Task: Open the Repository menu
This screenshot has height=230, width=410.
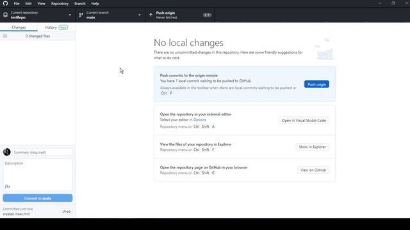Action: [x=60, y=4]
